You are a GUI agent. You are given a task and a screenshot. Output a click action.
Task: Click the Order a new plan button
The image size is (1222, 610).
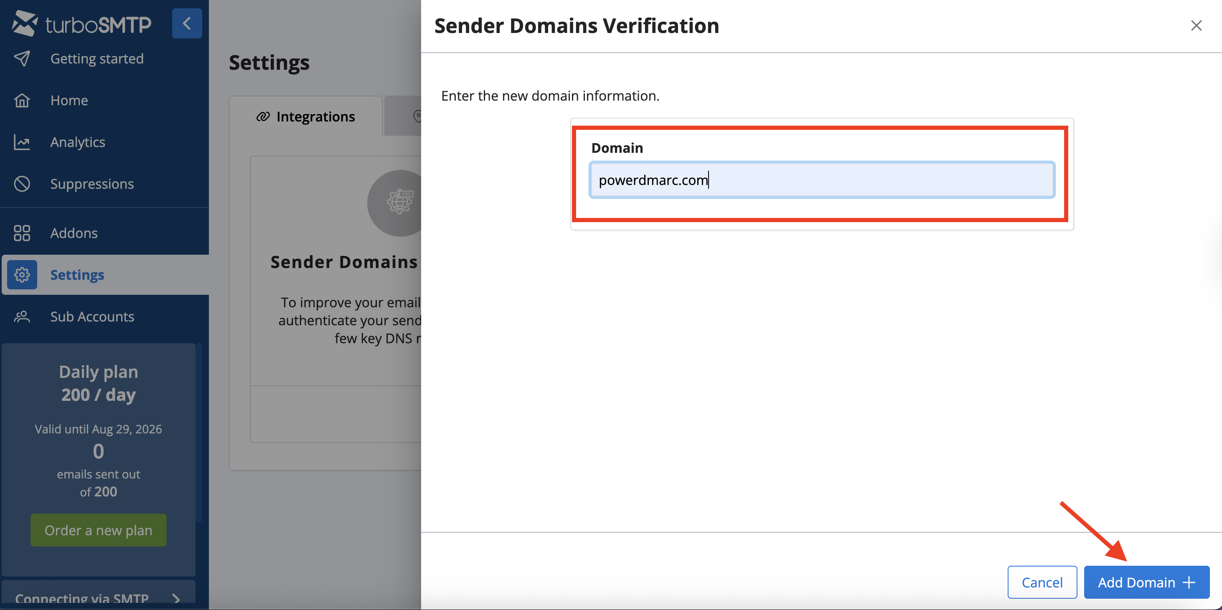(98, 530)
